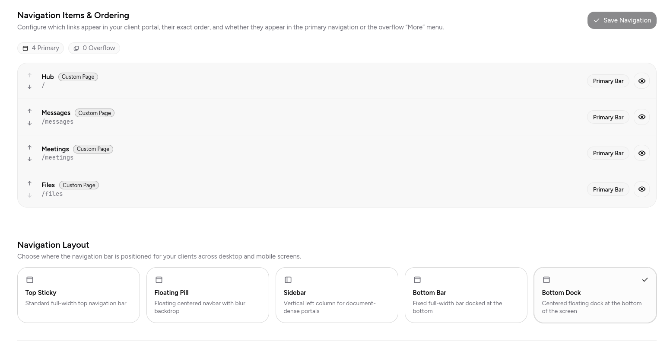Select the Bottom Dock layout card
Viewport: 670px width, 342px height.
click(595, 295)
